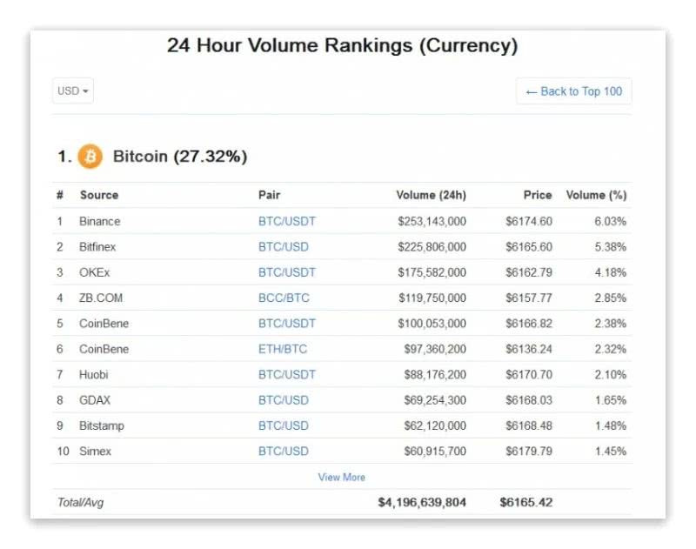Open CoinBene BTC/USDT pair link

[287, 324]
